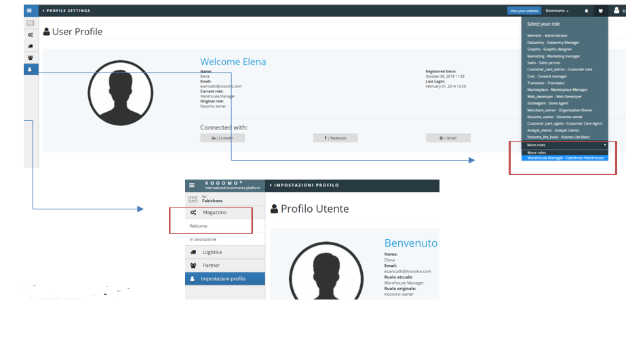Choose the Analyst_clients - Analyst Clients role
This screenshot has height=351, width=626.
[553, 130]
